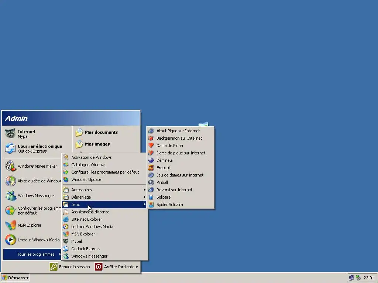The width and height of the screenshot is (378, 283).
Task: Select the Démarrage folder entry
Action: point(104,197)
